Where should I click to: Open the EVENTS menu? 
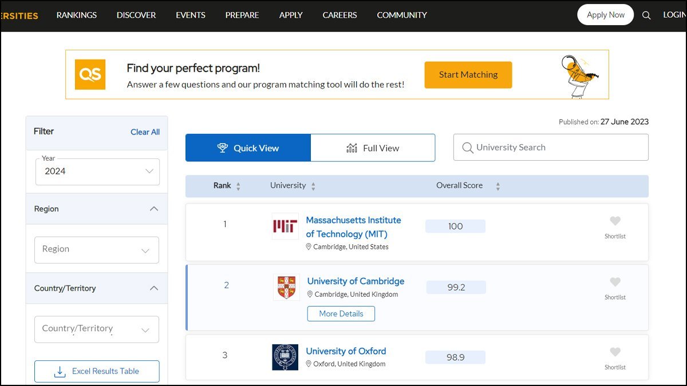[191, 15]
